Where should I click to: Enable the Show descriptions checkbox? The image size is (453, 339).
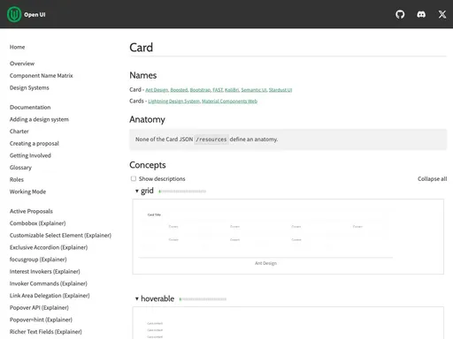(134, 178)
